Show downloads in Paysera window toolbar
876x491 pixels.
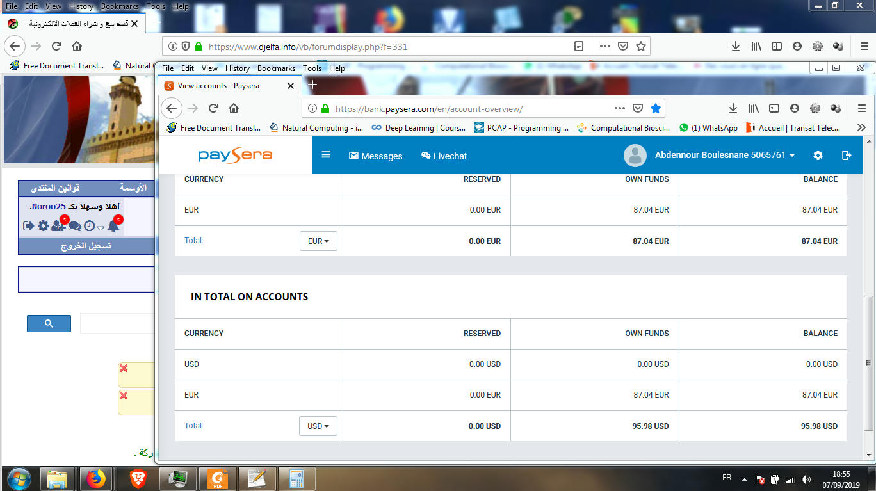tap(733, 108)
